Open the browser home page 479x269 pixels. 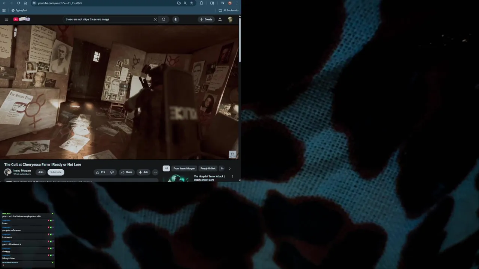coord(25,3)
